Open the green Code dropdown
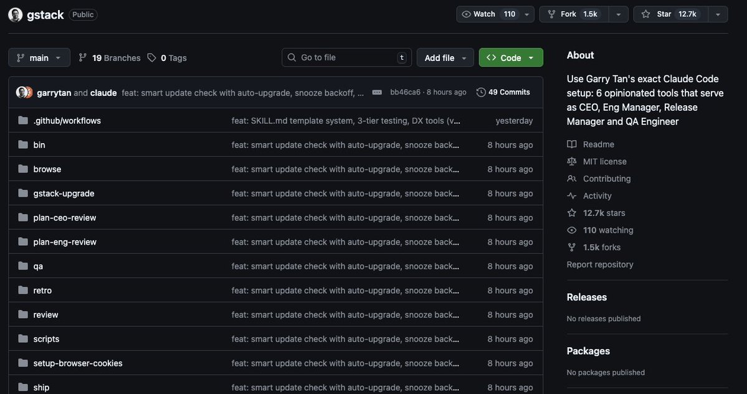Screen dimensions: 747x394 click(511, 58)
